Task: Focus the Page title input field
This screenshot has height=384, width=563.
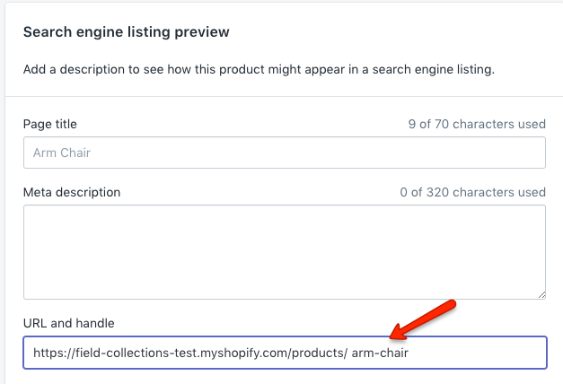Action: [284, 153]
